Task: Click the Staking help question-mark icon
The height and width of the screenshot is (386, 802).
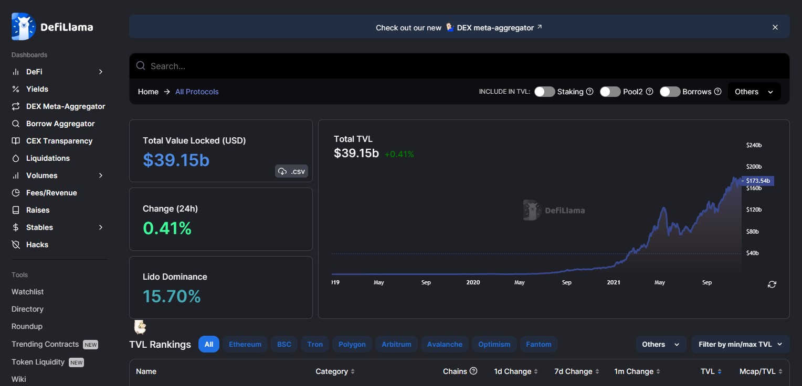Action: 589,92
